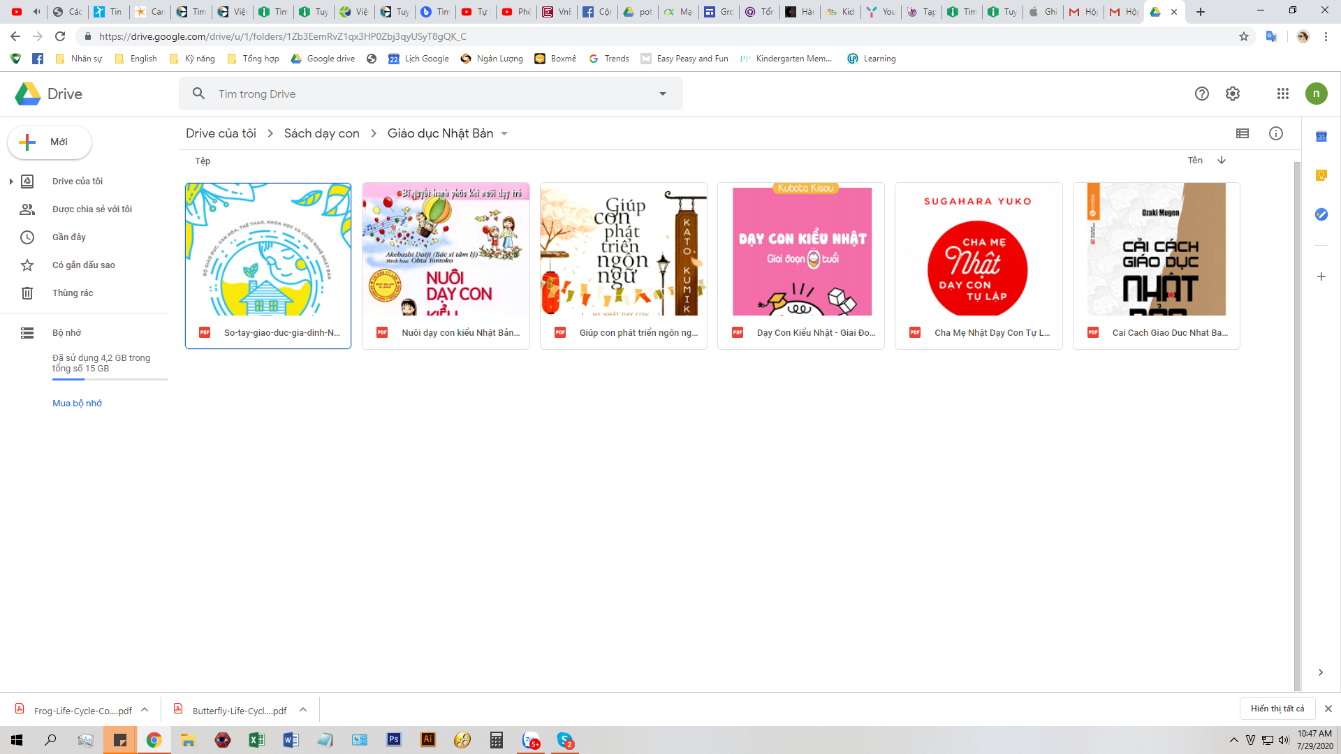Reverse sort direction arrow next to Tên
Viewport: 1341px width, 754px height.
point(1222,160)
